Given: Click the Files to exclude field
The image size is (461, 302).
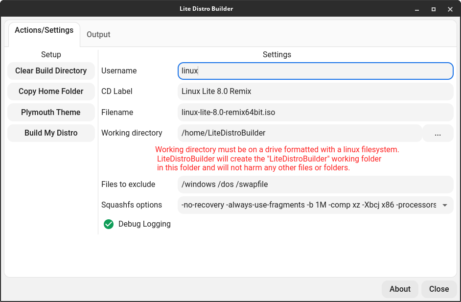Looking at the screenshot, I should pyautogui.click(x=316, y=185).
